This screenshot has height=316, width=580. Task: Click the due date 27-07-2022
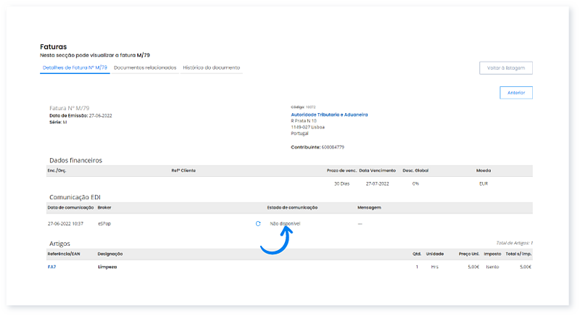(x=378, y=184)
